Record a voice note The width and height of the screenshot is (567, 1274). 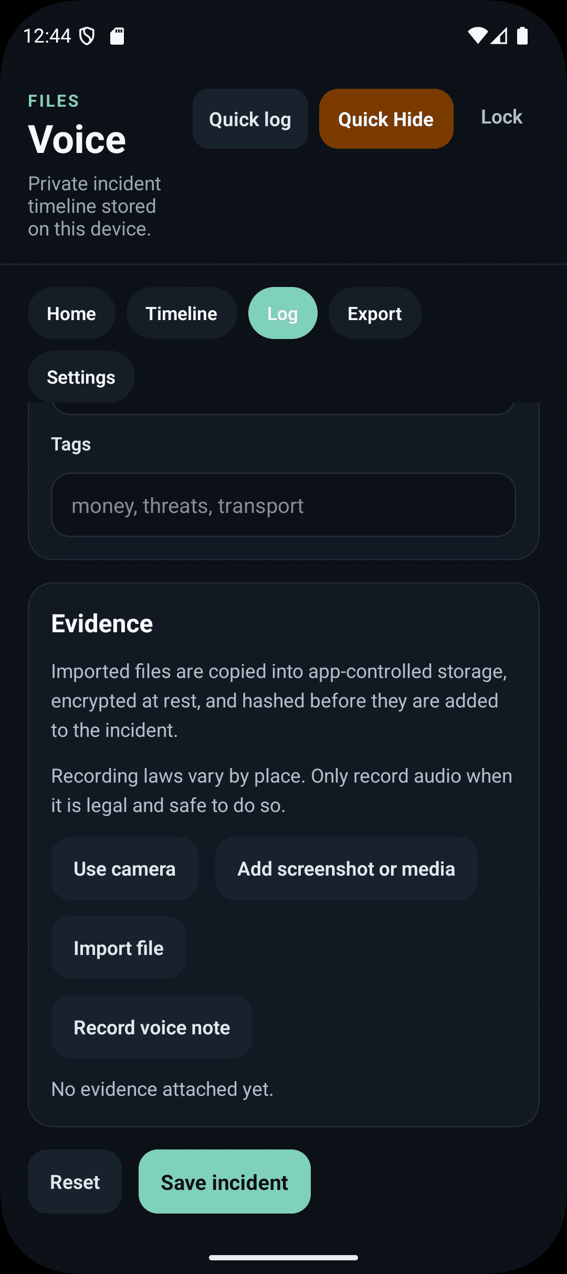[x=151, y=1028]
